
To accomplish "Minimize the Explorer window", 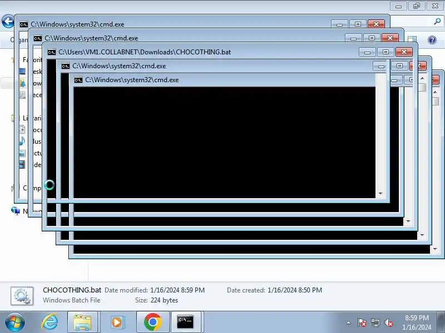I will pos(398,6).
